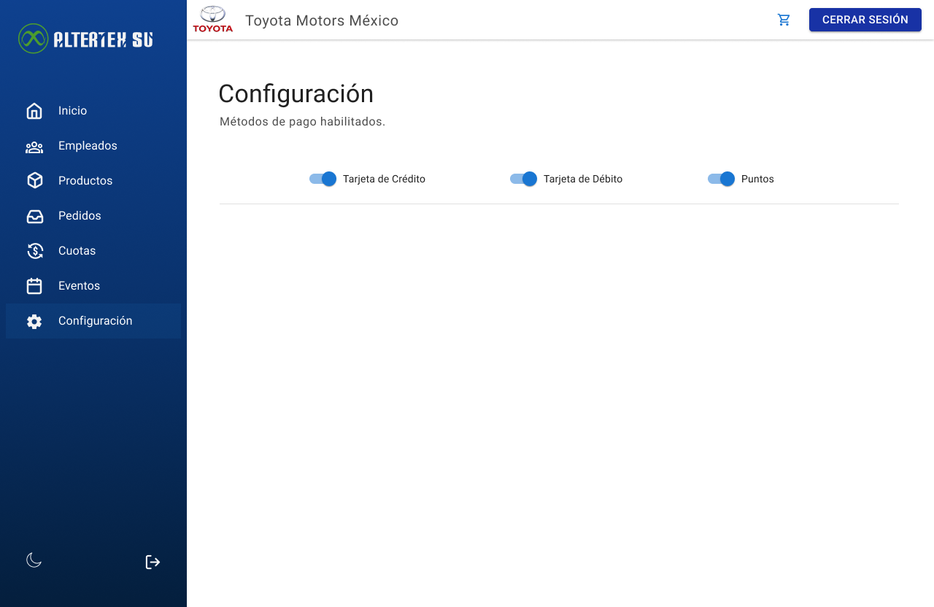This screenshot has width=934, height=607.
Task: Click the Configuración page heading
Action: (296, 93)
